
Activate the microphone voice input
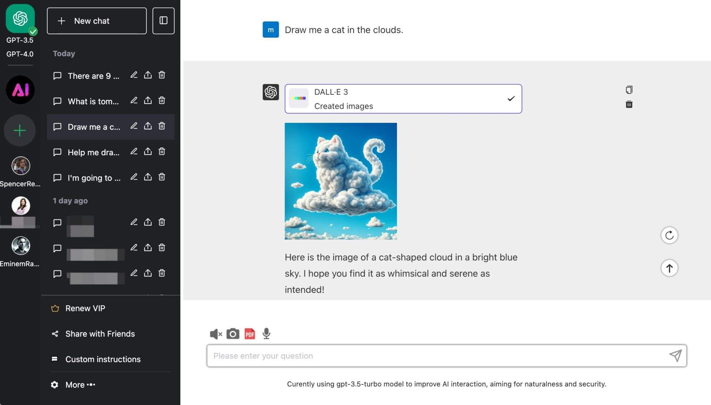click(266, 334)
